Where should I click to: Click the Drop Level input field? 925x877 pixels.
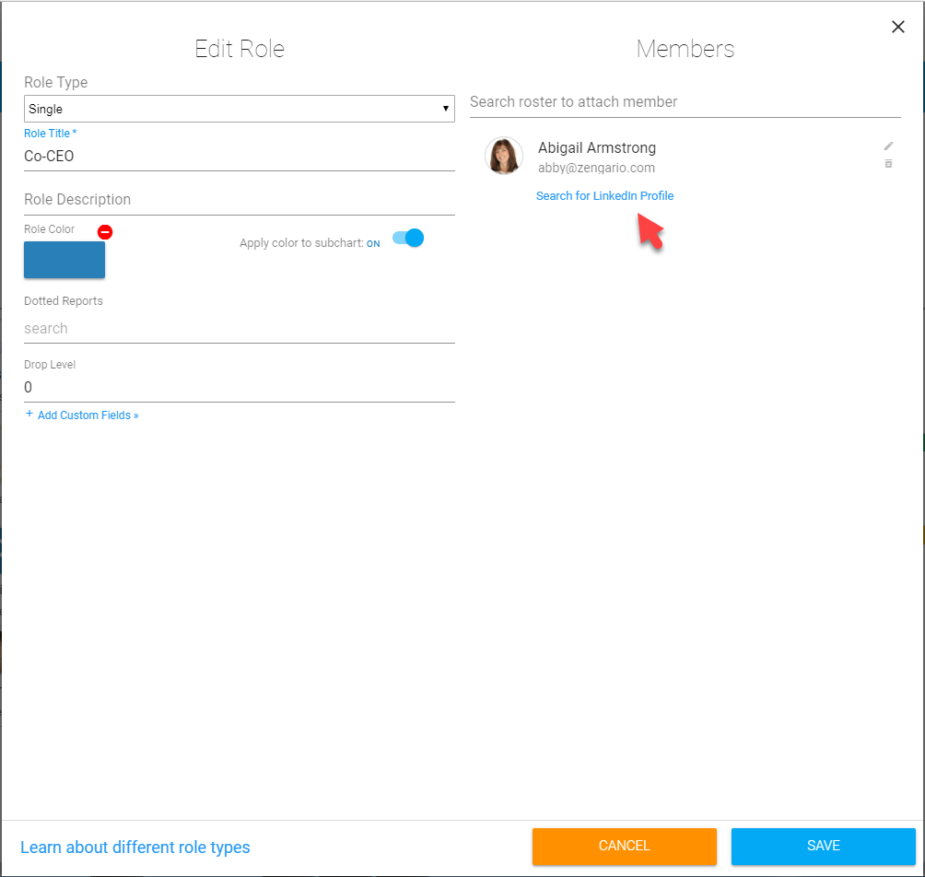point(239,388)
